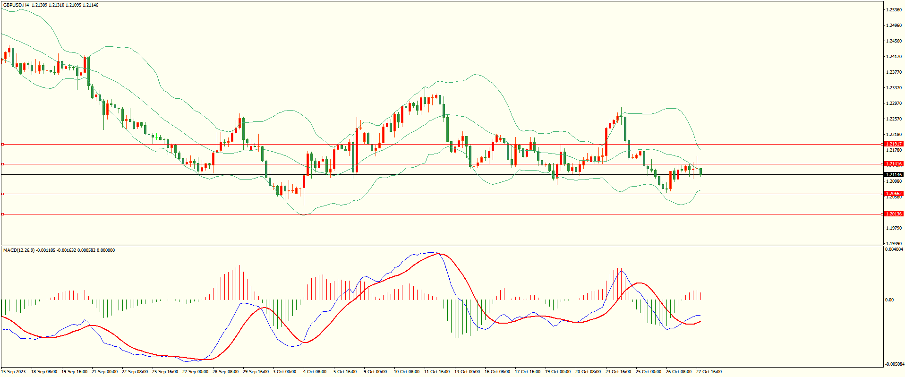
Task: Click the 9 Oct 00:00 time label
Action: 375,372
